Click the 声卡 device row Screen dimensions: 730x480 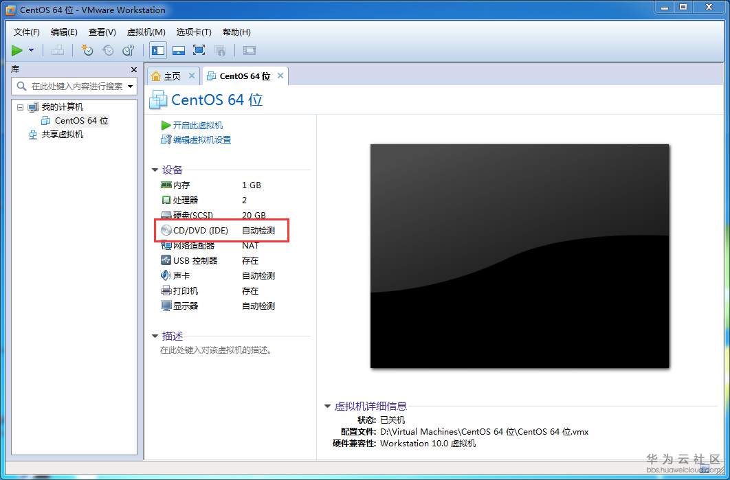[219, 276]
